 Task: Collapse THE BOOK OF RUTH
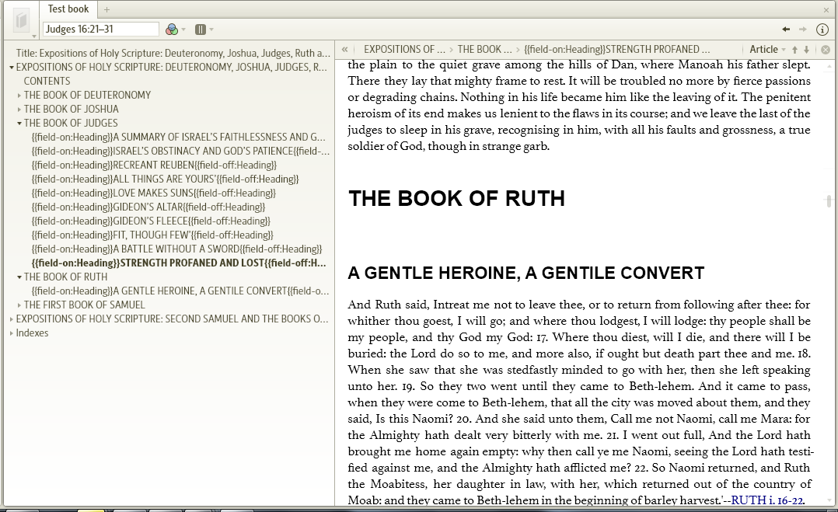point(19,277)
